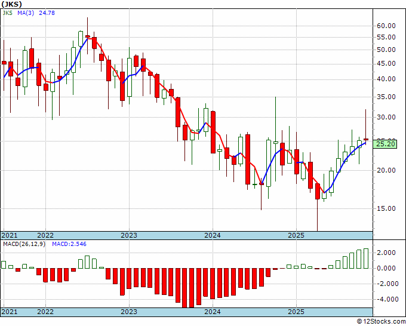The width and height of the screenshot is (406, 326).
Task: Click 2022 on the price chart timeline
Action: point(45,235)
